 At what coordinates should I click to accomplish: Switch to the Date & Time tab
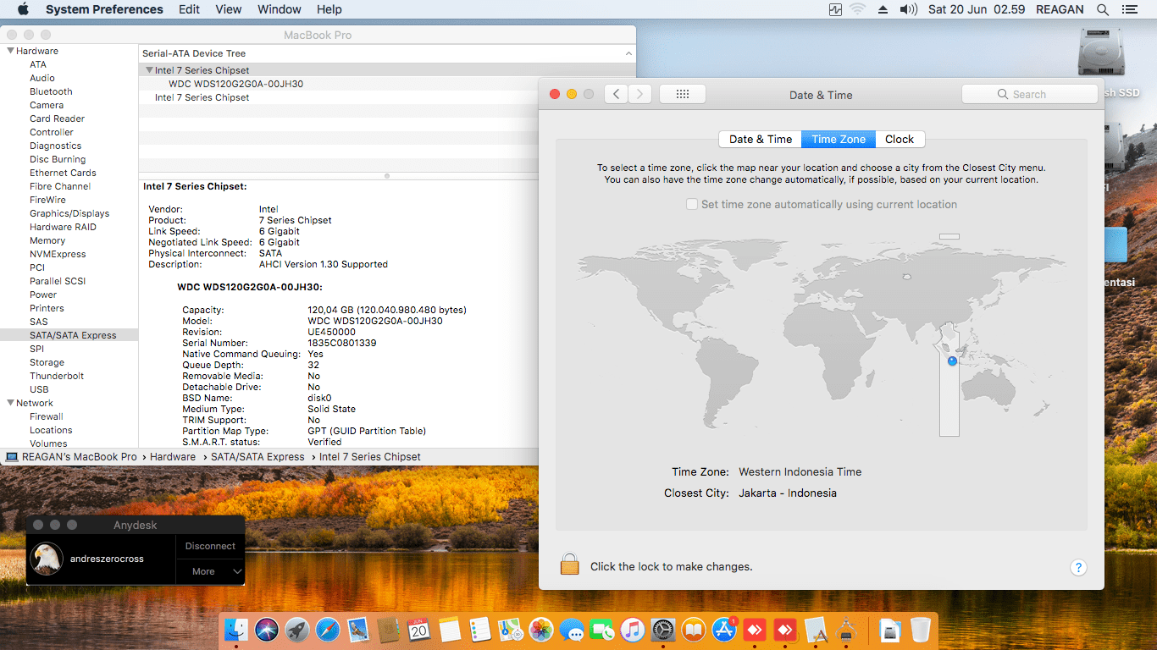click(760, 139)
